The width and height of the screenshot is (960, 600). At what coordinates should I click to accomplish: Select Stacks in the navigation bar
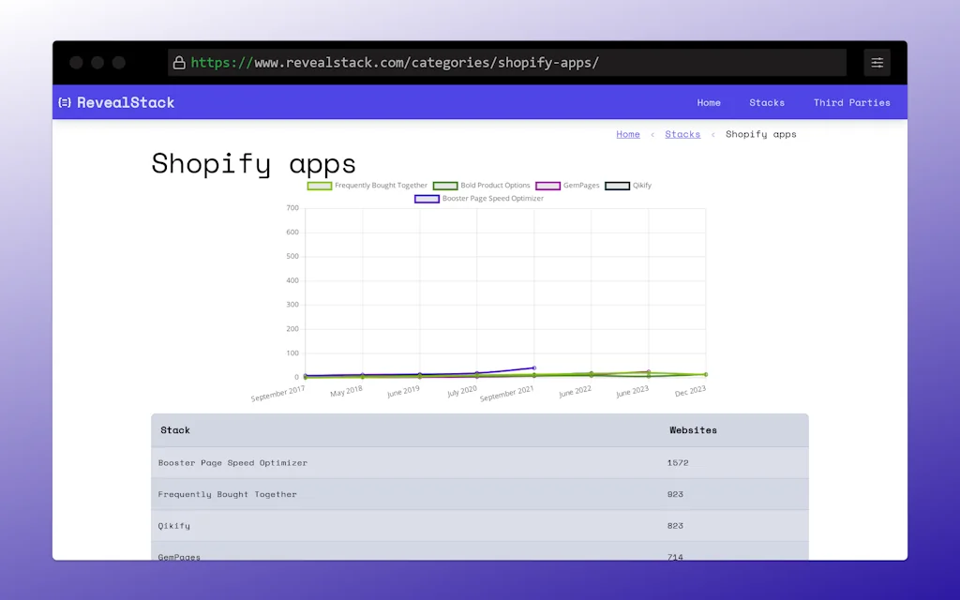coord(767,102)
